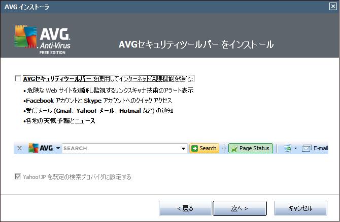Expand the search field dropdown arrow
The width and height of the screenshot is (340, 222).
tap(183, 149)
